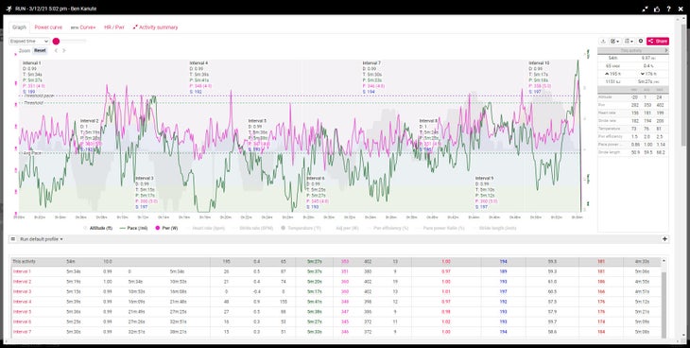The height and width of the screenshot is (348, 690).
Task: Click the thumbs-up feedback icon
Action: (657, 9)
